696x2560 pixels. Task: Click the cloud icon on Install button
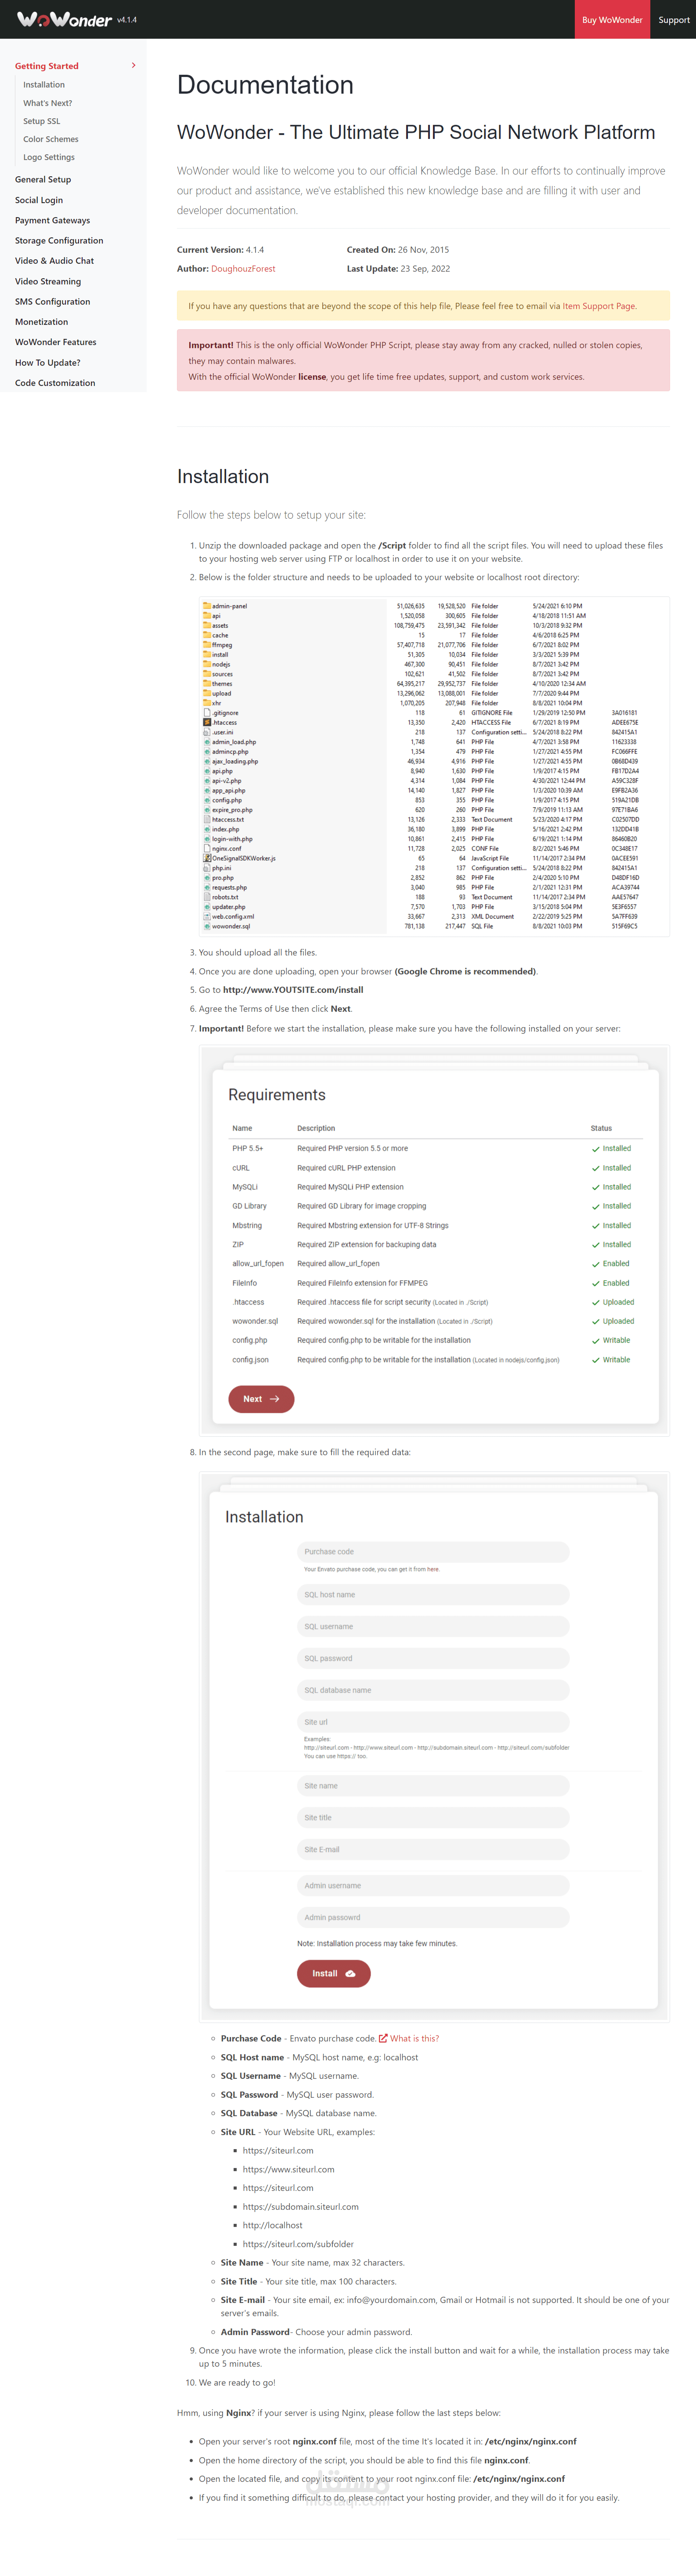coord(350,1974)
